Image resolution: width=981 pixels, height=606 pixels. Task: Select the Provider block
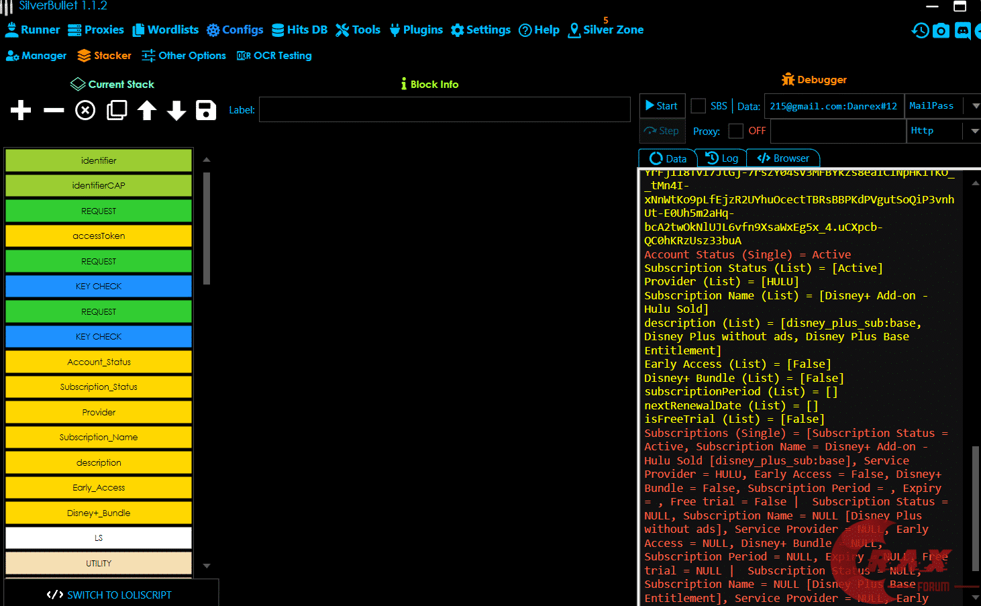[x=99, y=412]
